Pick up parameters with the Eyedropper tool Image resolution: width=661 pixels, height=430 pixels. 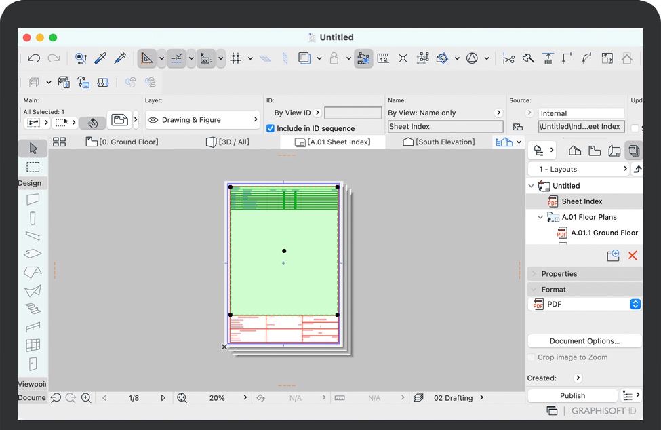pos(99,58)
